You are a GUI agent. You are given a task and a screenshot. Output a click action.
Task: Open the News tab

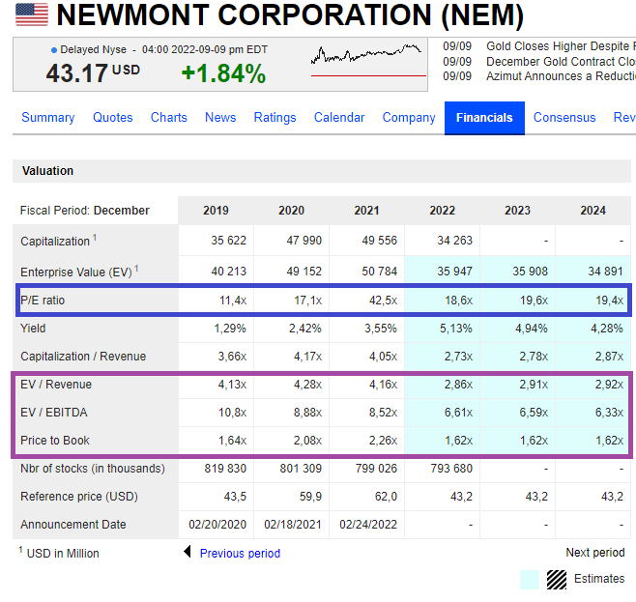[220, 118]
